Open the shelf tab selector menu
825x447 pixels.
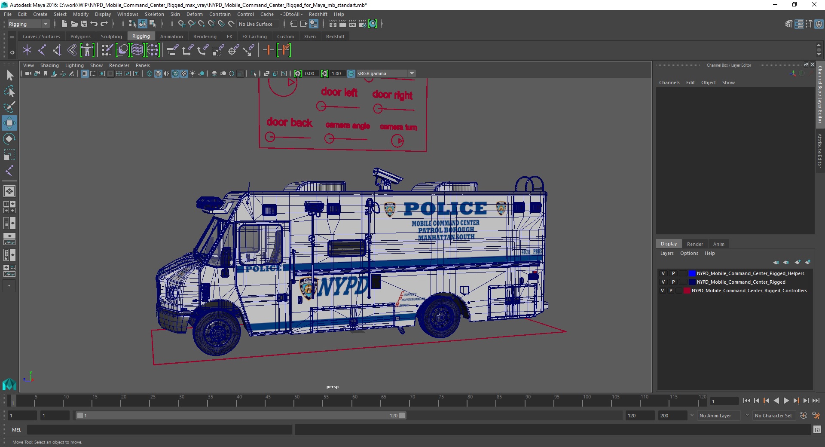click(12, 37)
